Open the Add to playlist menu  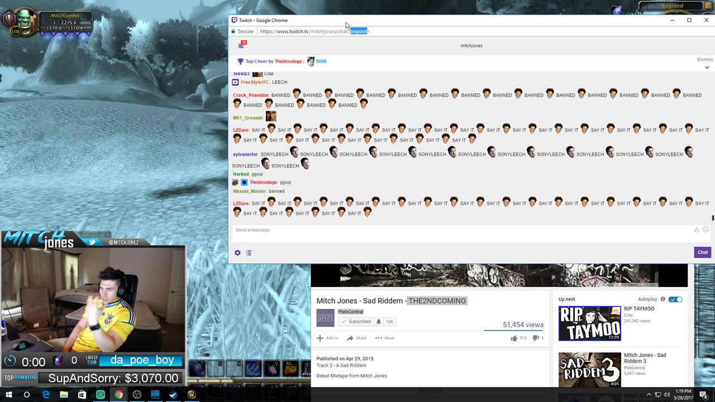[x=327, y=338]
